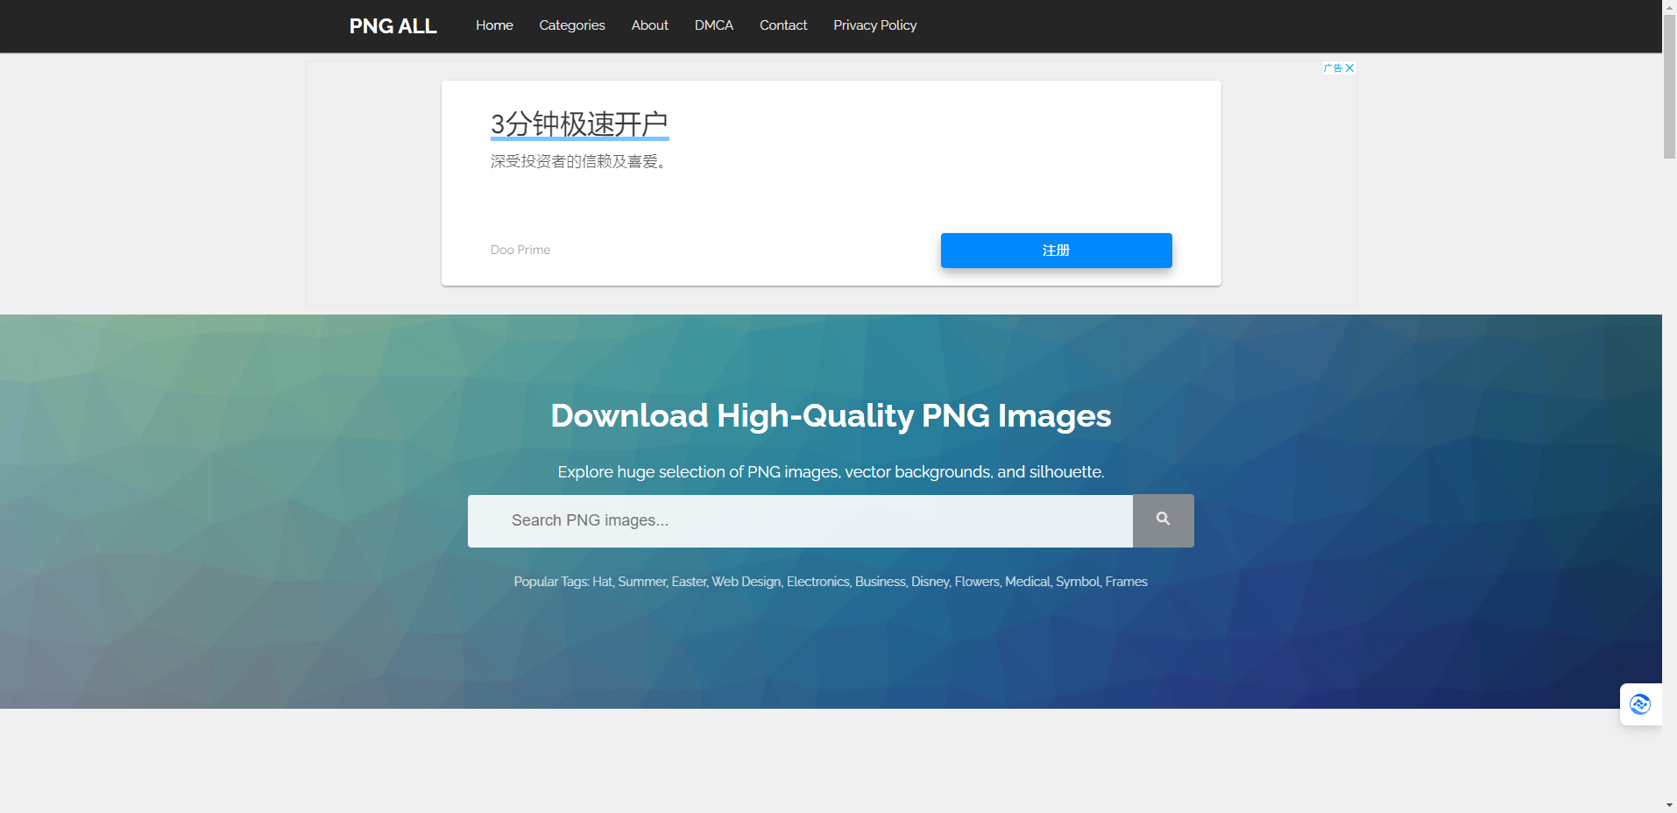
Task: Visit the Doo Prime advertiser link
Action: coord(520,250)
